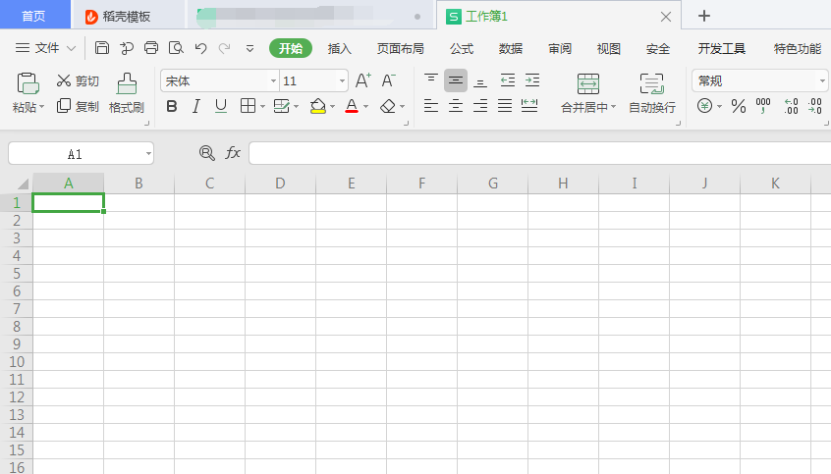Open the font size 11 dropdown
The image size is (831, 474).
point(343,81)
